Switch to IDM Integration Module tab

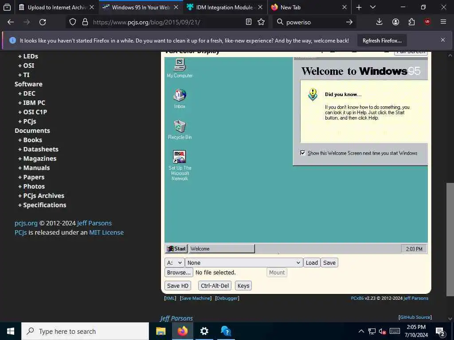(225, 7)
